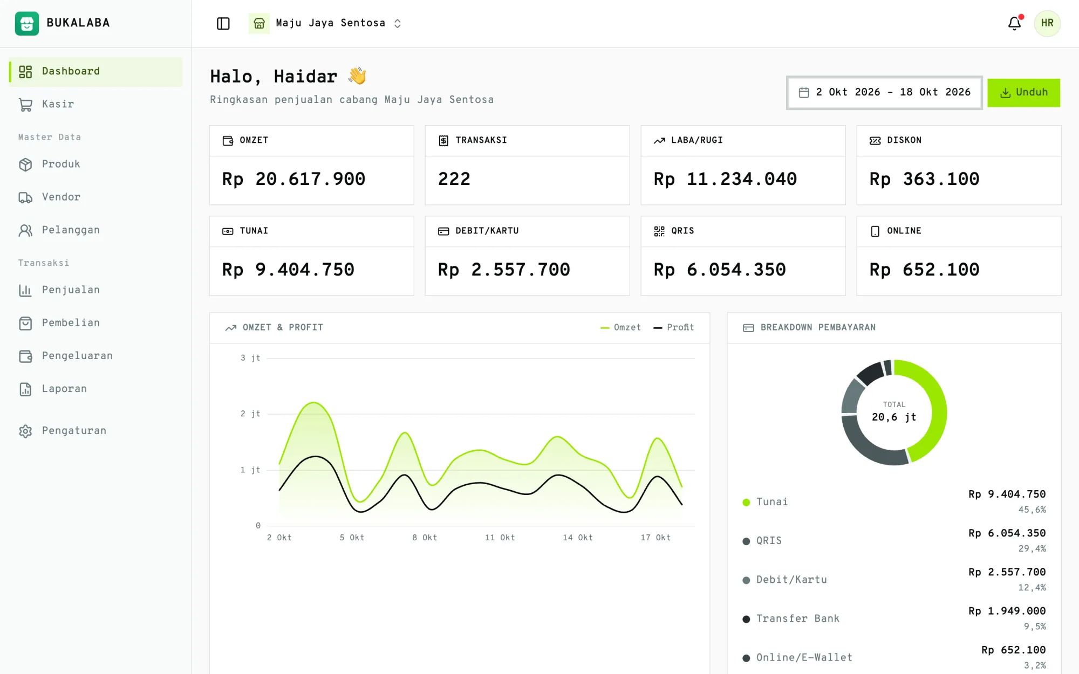Image resolution: width=1079 pixels, height=674 pixels.
Task: Click the Unduh download button
Action: click(x=1023, y=93)
